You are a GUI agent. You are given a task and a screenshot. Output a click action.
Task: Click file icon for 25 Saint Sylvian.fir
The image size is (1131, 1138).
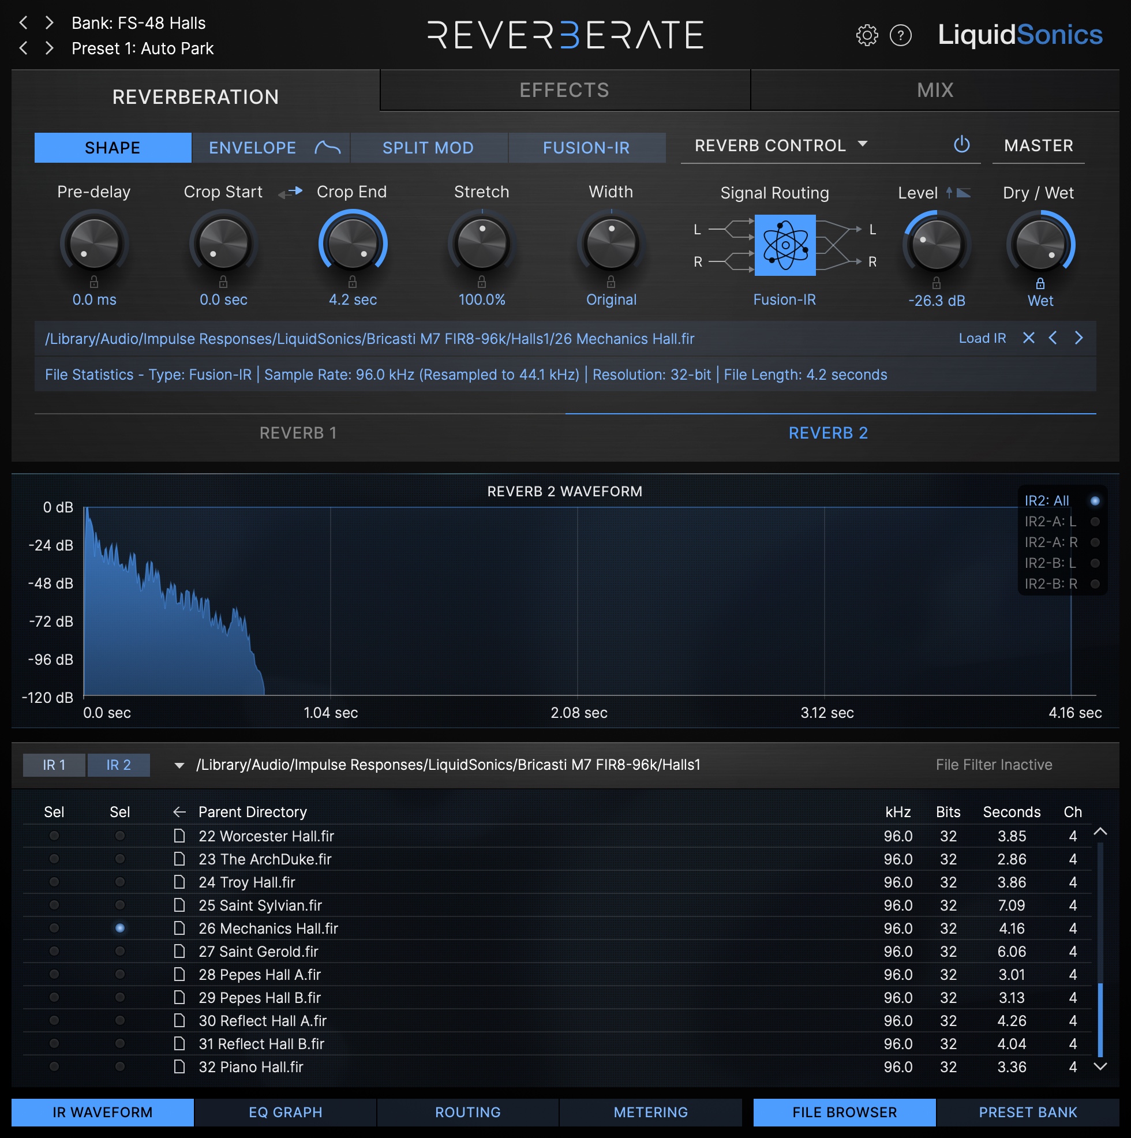[x=179, y=905]
